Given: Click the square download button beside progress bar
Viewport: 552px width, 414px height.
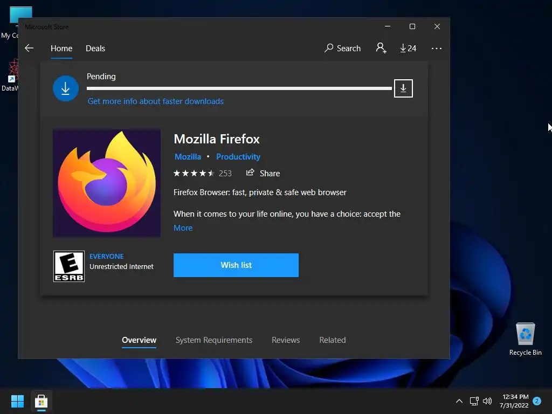Looking at the screenshot, I should [403, 88].
